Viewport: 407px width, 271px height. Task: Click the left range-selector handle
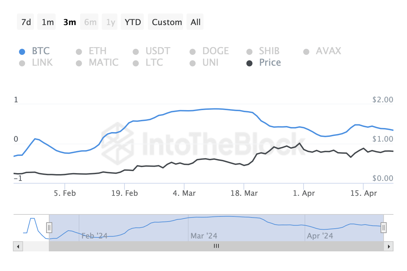click(x=49, y=228)
